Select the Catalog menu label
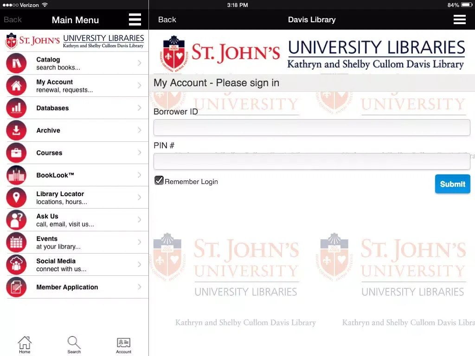 coord(48,60)
